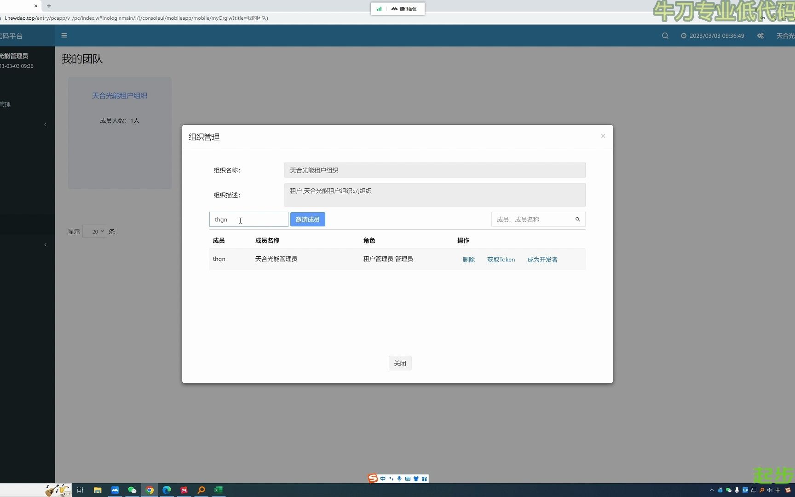Click 成为开发者 for member thgn
Image resolution: width=795 pixels, height=497 pixels.
(542, 260)
